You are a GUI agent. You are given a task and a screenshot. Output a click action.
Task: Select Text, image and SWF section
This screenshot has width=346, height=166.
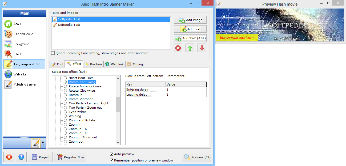tap(24, 64)
